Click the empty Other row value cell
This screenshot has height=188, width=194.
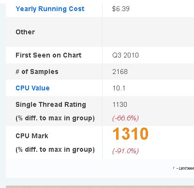pyautogui.click(x=148, y=32)
